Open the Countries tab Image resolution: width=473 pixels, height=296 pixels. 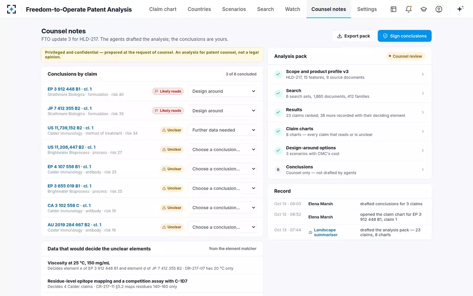199,9
